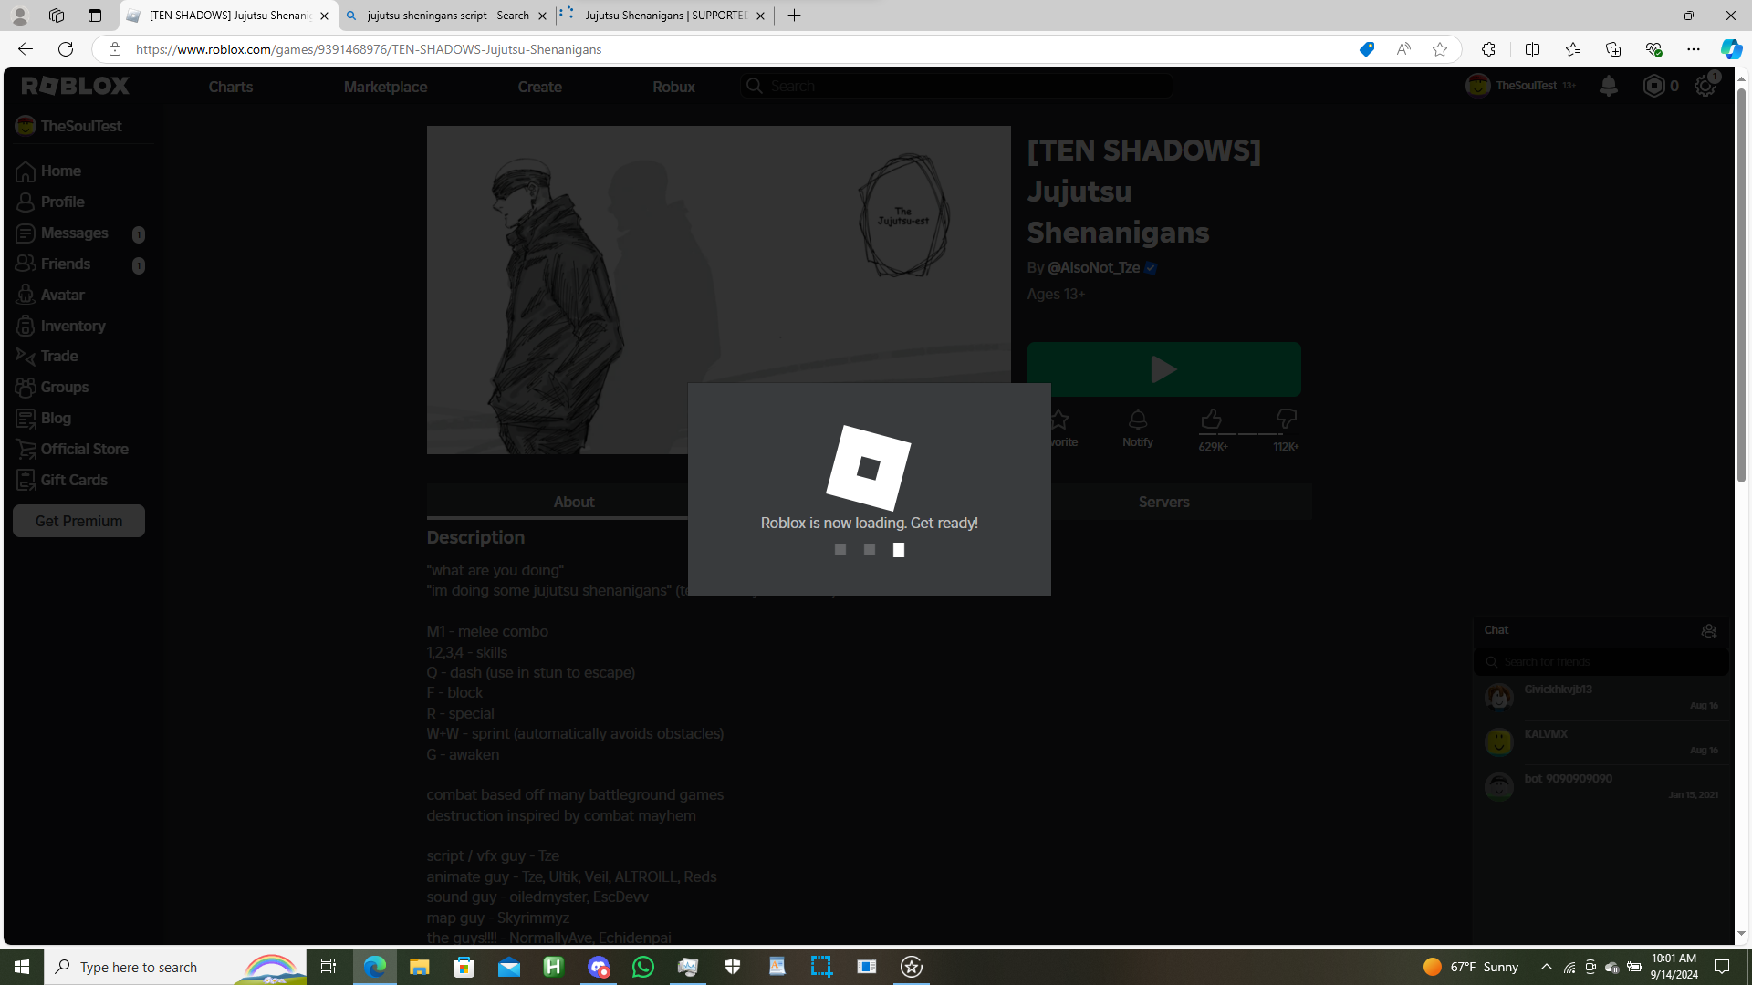Viewport: 1752px width, 985px height.
Task: Select the About tab
Action: pos(573,502)
